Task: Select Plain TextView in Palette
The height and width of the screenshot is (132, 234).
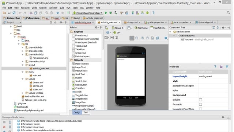Action: point(82,64)
